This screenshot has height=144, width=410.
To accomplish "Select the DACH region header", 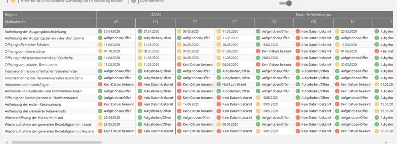I will click(x=156, y=15).
